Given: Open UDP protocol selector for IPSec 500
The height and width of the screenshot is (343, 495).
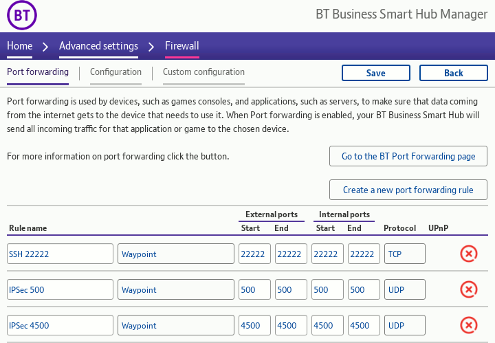Looking at the screenshot, I should (405, 289).
